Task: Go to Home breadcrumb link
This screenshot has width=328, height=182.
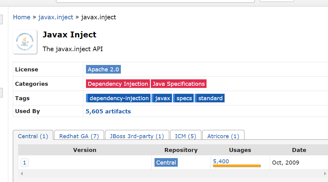Action: (21, 17)
